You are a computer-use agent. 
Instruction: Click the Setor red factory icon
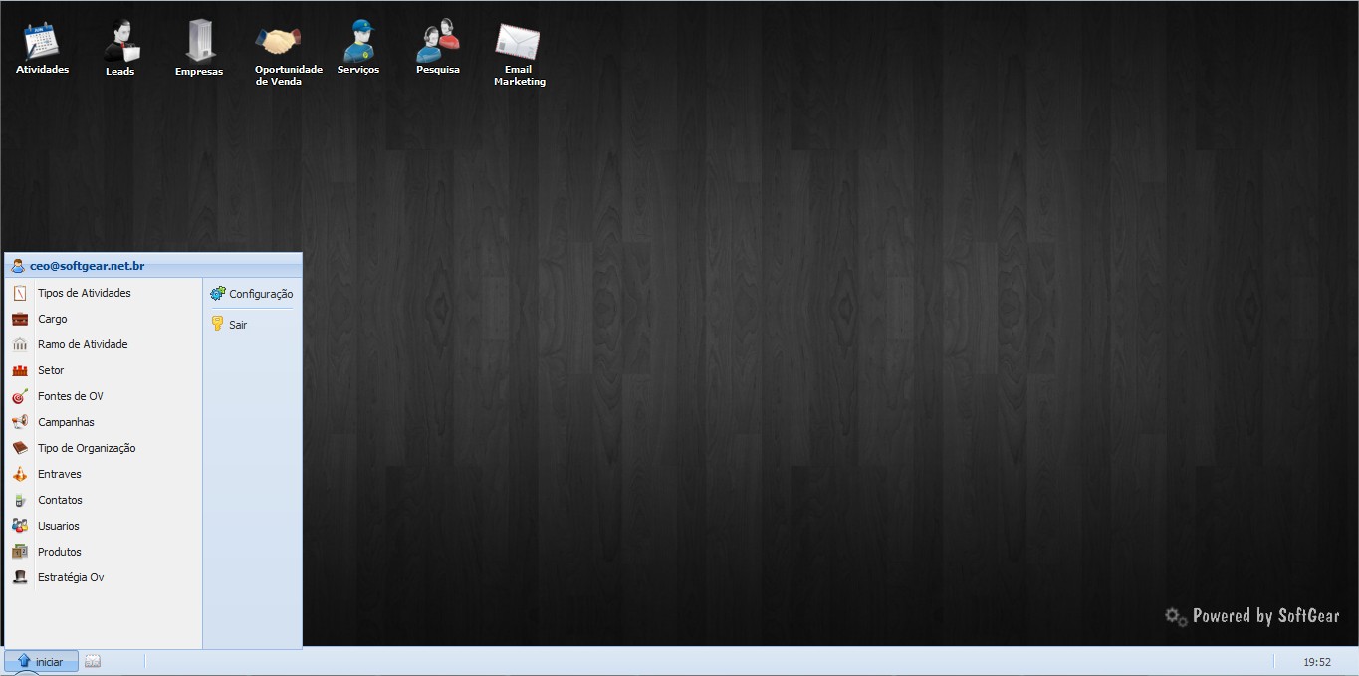click(x=20, y=370)
